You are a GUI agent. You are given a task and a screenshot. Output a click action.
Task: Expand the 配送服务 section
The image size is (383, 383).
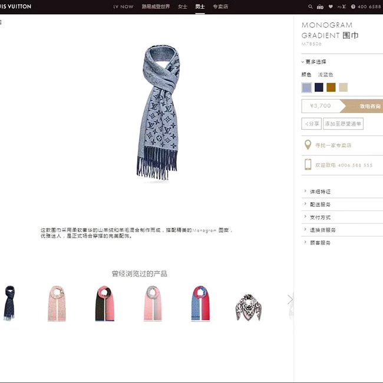pos(318,204)
